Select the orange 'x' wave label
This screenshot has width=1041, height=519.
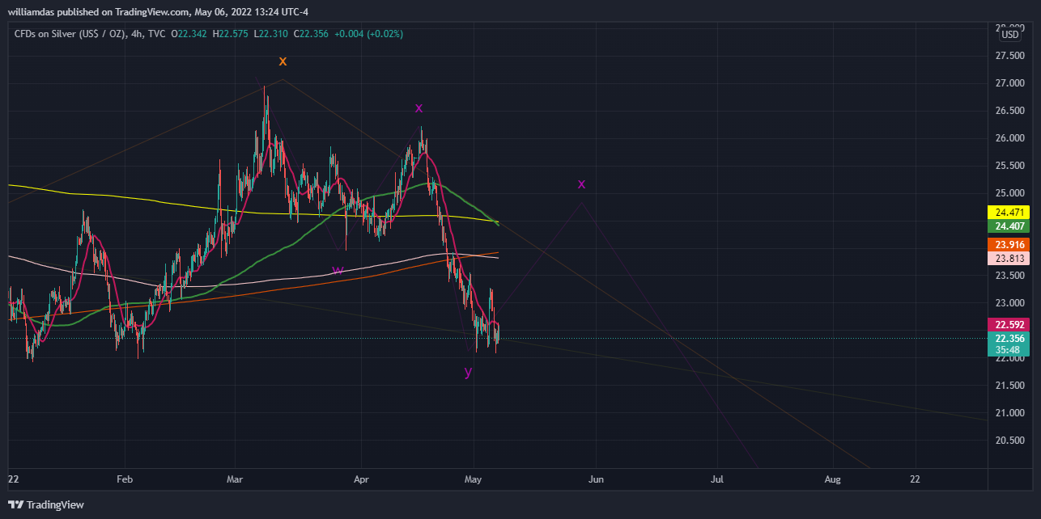pyautogui.click(x=283, y=61)
